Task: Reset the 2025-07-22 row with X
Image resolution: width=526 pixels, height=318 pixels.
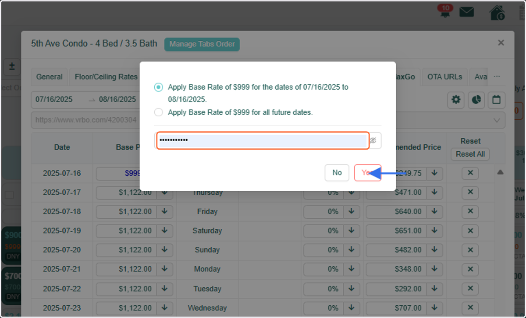Action: click(x=470, y=289)
